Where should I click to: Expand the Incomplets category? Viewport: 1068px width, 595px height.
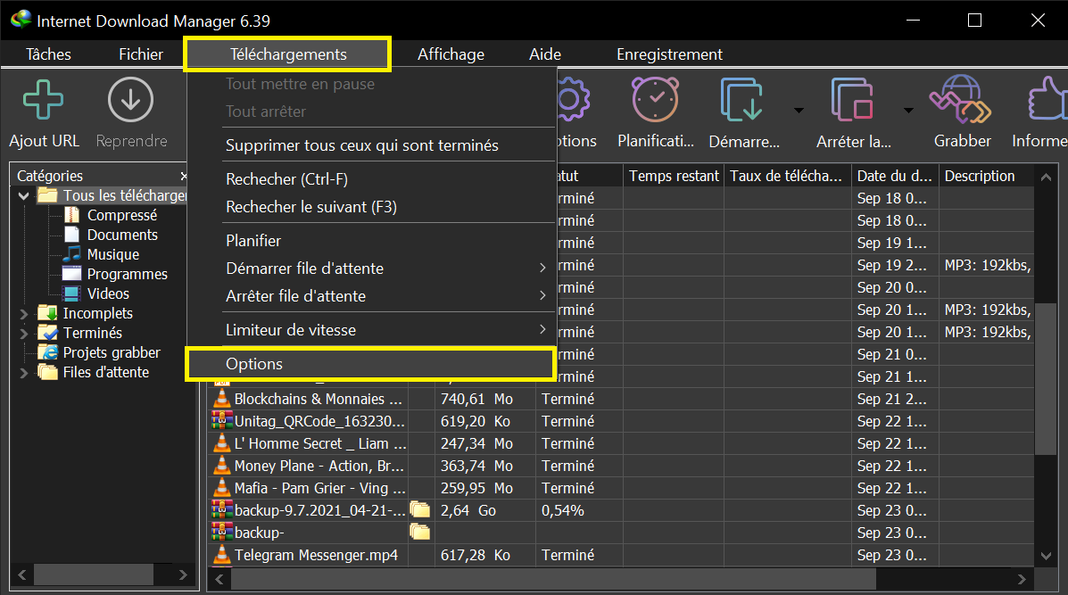24,313
